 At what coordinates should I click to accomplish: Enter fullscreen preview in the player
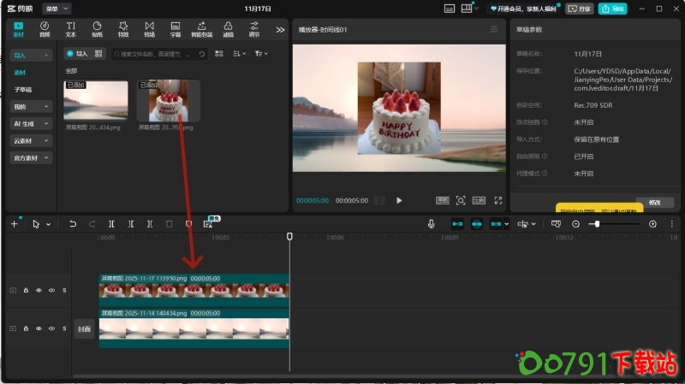coord(497,200)
